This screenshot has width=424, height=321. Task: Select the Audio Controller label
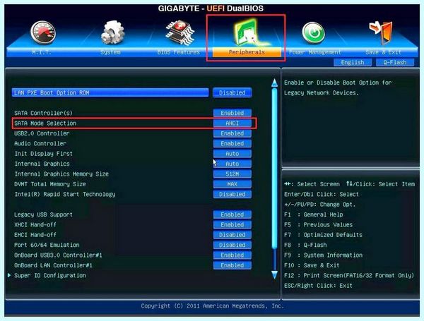[40, 143]
